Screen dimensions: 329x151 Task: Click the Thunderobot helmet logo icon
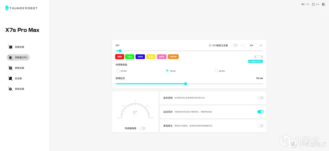point(7,8)
